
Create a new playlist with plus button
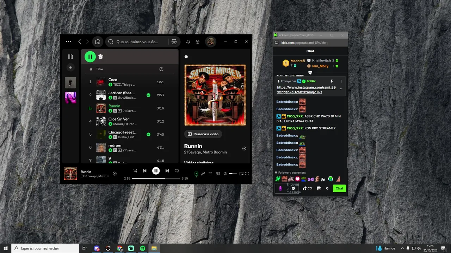[x=70, y=67]
